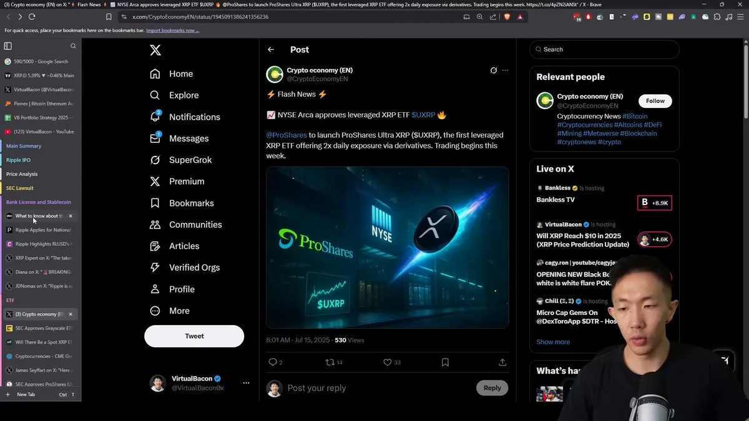Viewport: 749px width, 421px height.
Task: Bookmark the post with the bookmark icon
Action: coord(445,362)
